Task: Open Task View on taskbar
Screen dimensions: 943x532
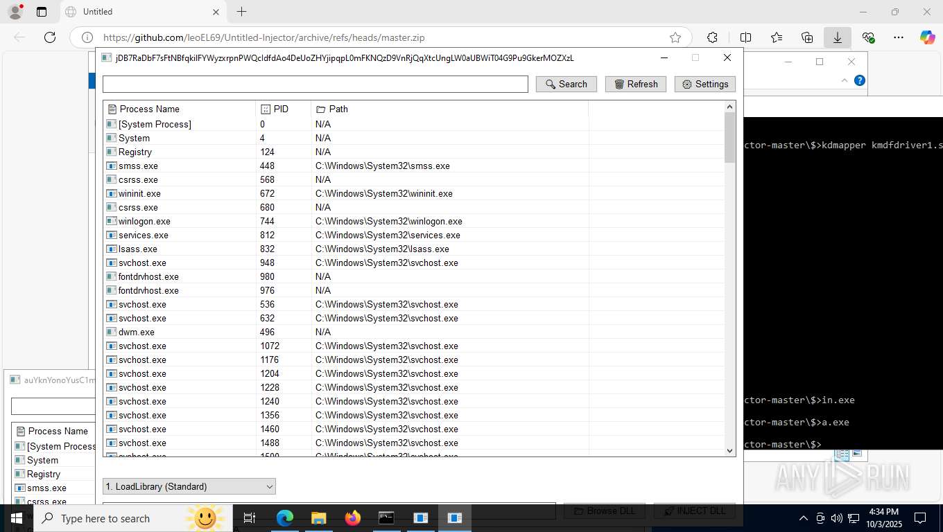Action: pyautogui.click(x=250, y=518)
